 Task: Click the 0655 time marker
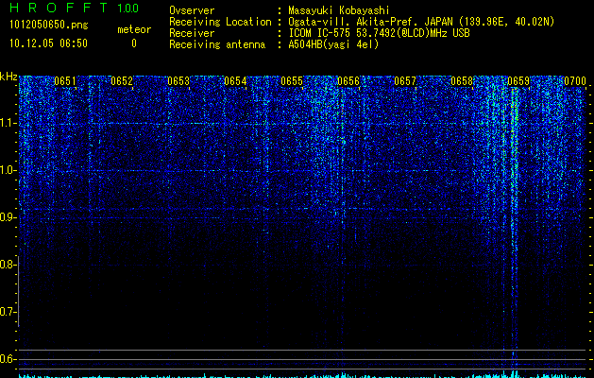(x=292, y=81)
